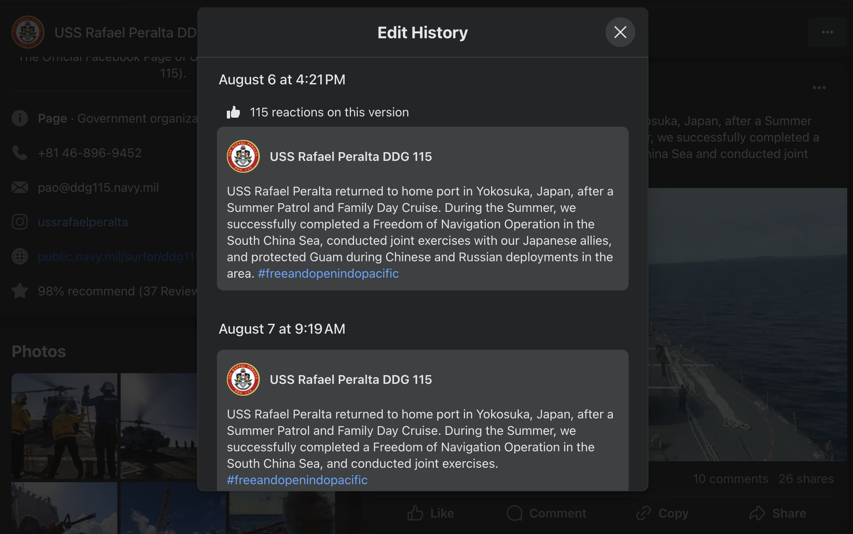Click email pao@ddg115.navy.mil
The width and height of the screenshot is (853, 534).
coord(98,188)
